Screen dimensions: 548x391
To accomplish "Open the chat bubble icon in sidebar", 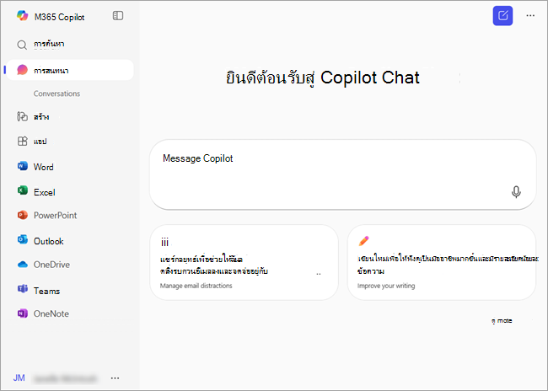I will pos(23,70).
